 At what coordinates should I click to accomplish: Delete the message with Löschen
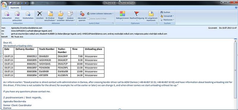click(x=40, y=15)
